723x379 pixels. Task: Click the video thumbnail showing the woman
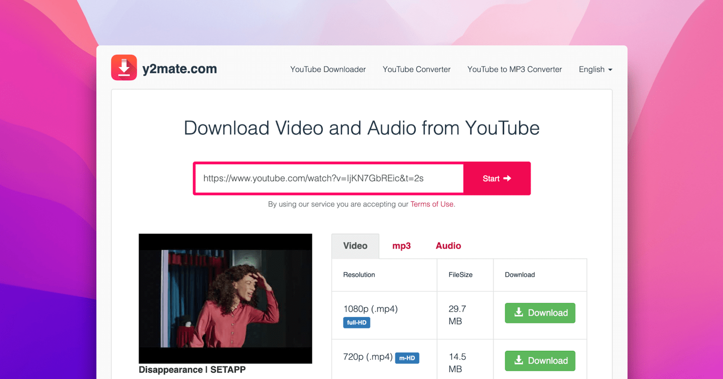tap(225, 298)
